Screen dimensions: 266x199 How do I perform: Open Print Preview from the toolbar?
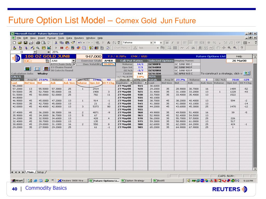pos(44,43)
